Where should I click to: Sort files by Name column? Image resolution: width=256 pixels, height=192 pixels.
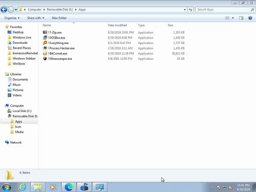47,25
